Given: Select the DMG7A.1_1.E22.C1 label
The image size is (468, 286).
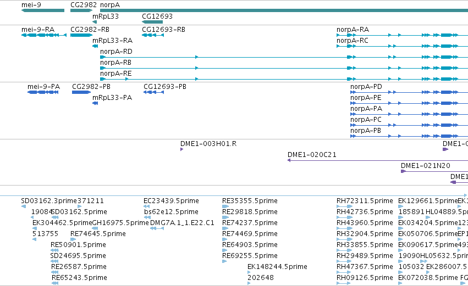Looking at the screenshot, I should [x=182, y=223].
